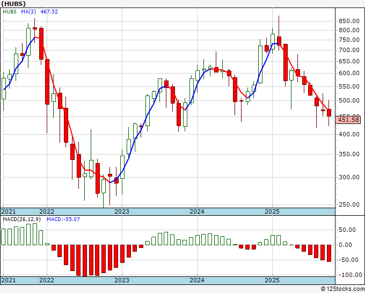
Task: Click 2023 on the price chart timeline
Action: (x=122, y=211)
